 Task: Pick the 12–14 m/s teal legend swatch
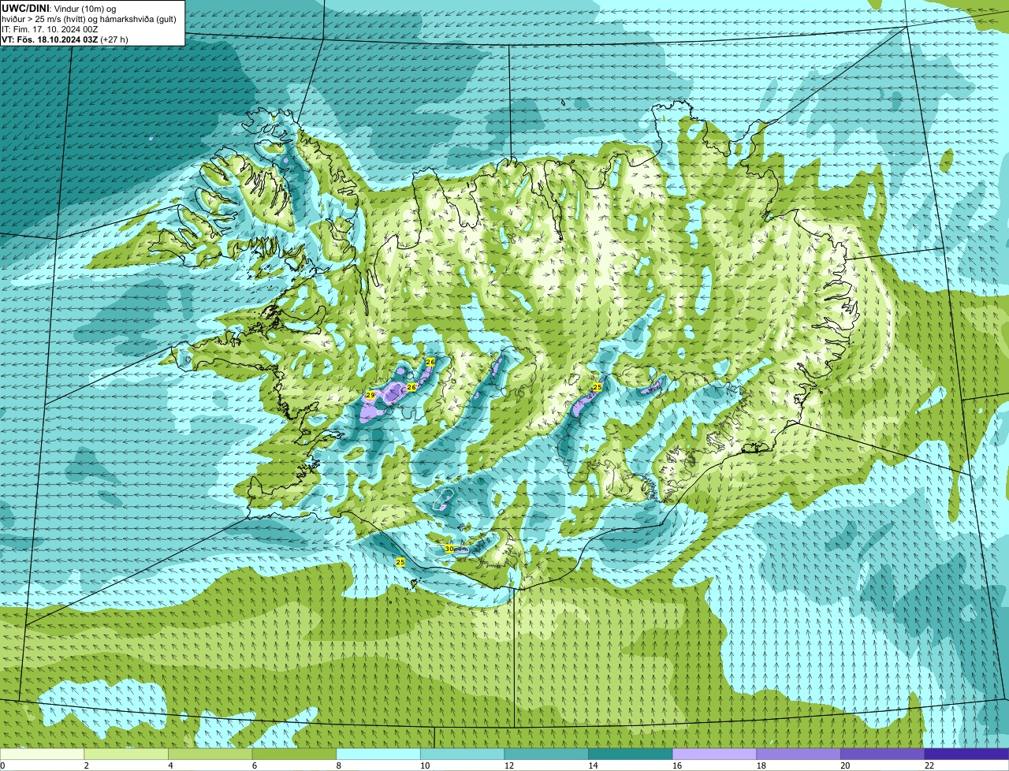pyautogui.click(x=546, y=754)
